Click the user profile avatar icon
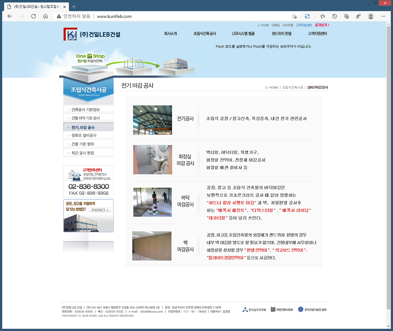 coord(371,16)
